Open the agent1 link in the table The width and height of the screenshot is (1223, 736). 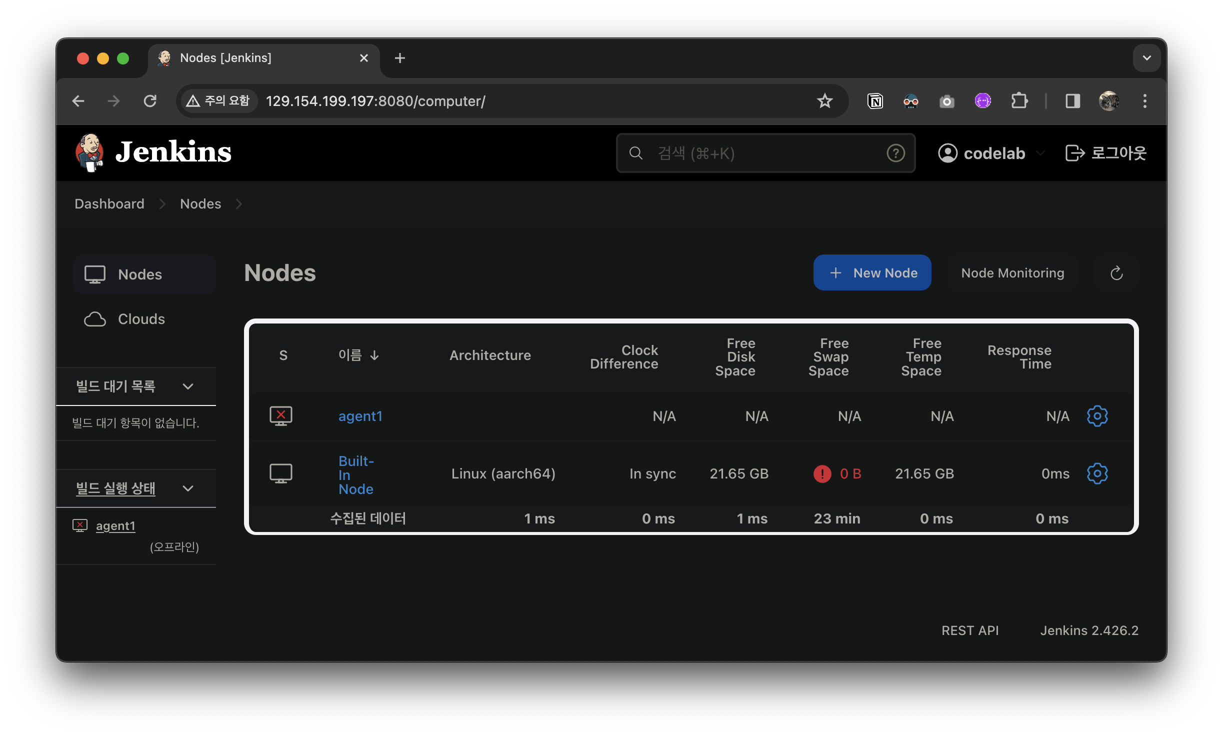coord(360,416)
